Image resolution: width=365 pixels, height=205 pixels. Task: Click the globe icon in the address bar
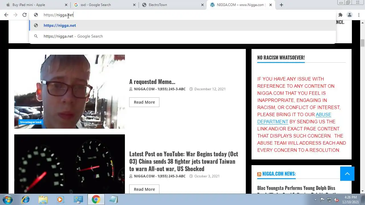tap(36, 15)
